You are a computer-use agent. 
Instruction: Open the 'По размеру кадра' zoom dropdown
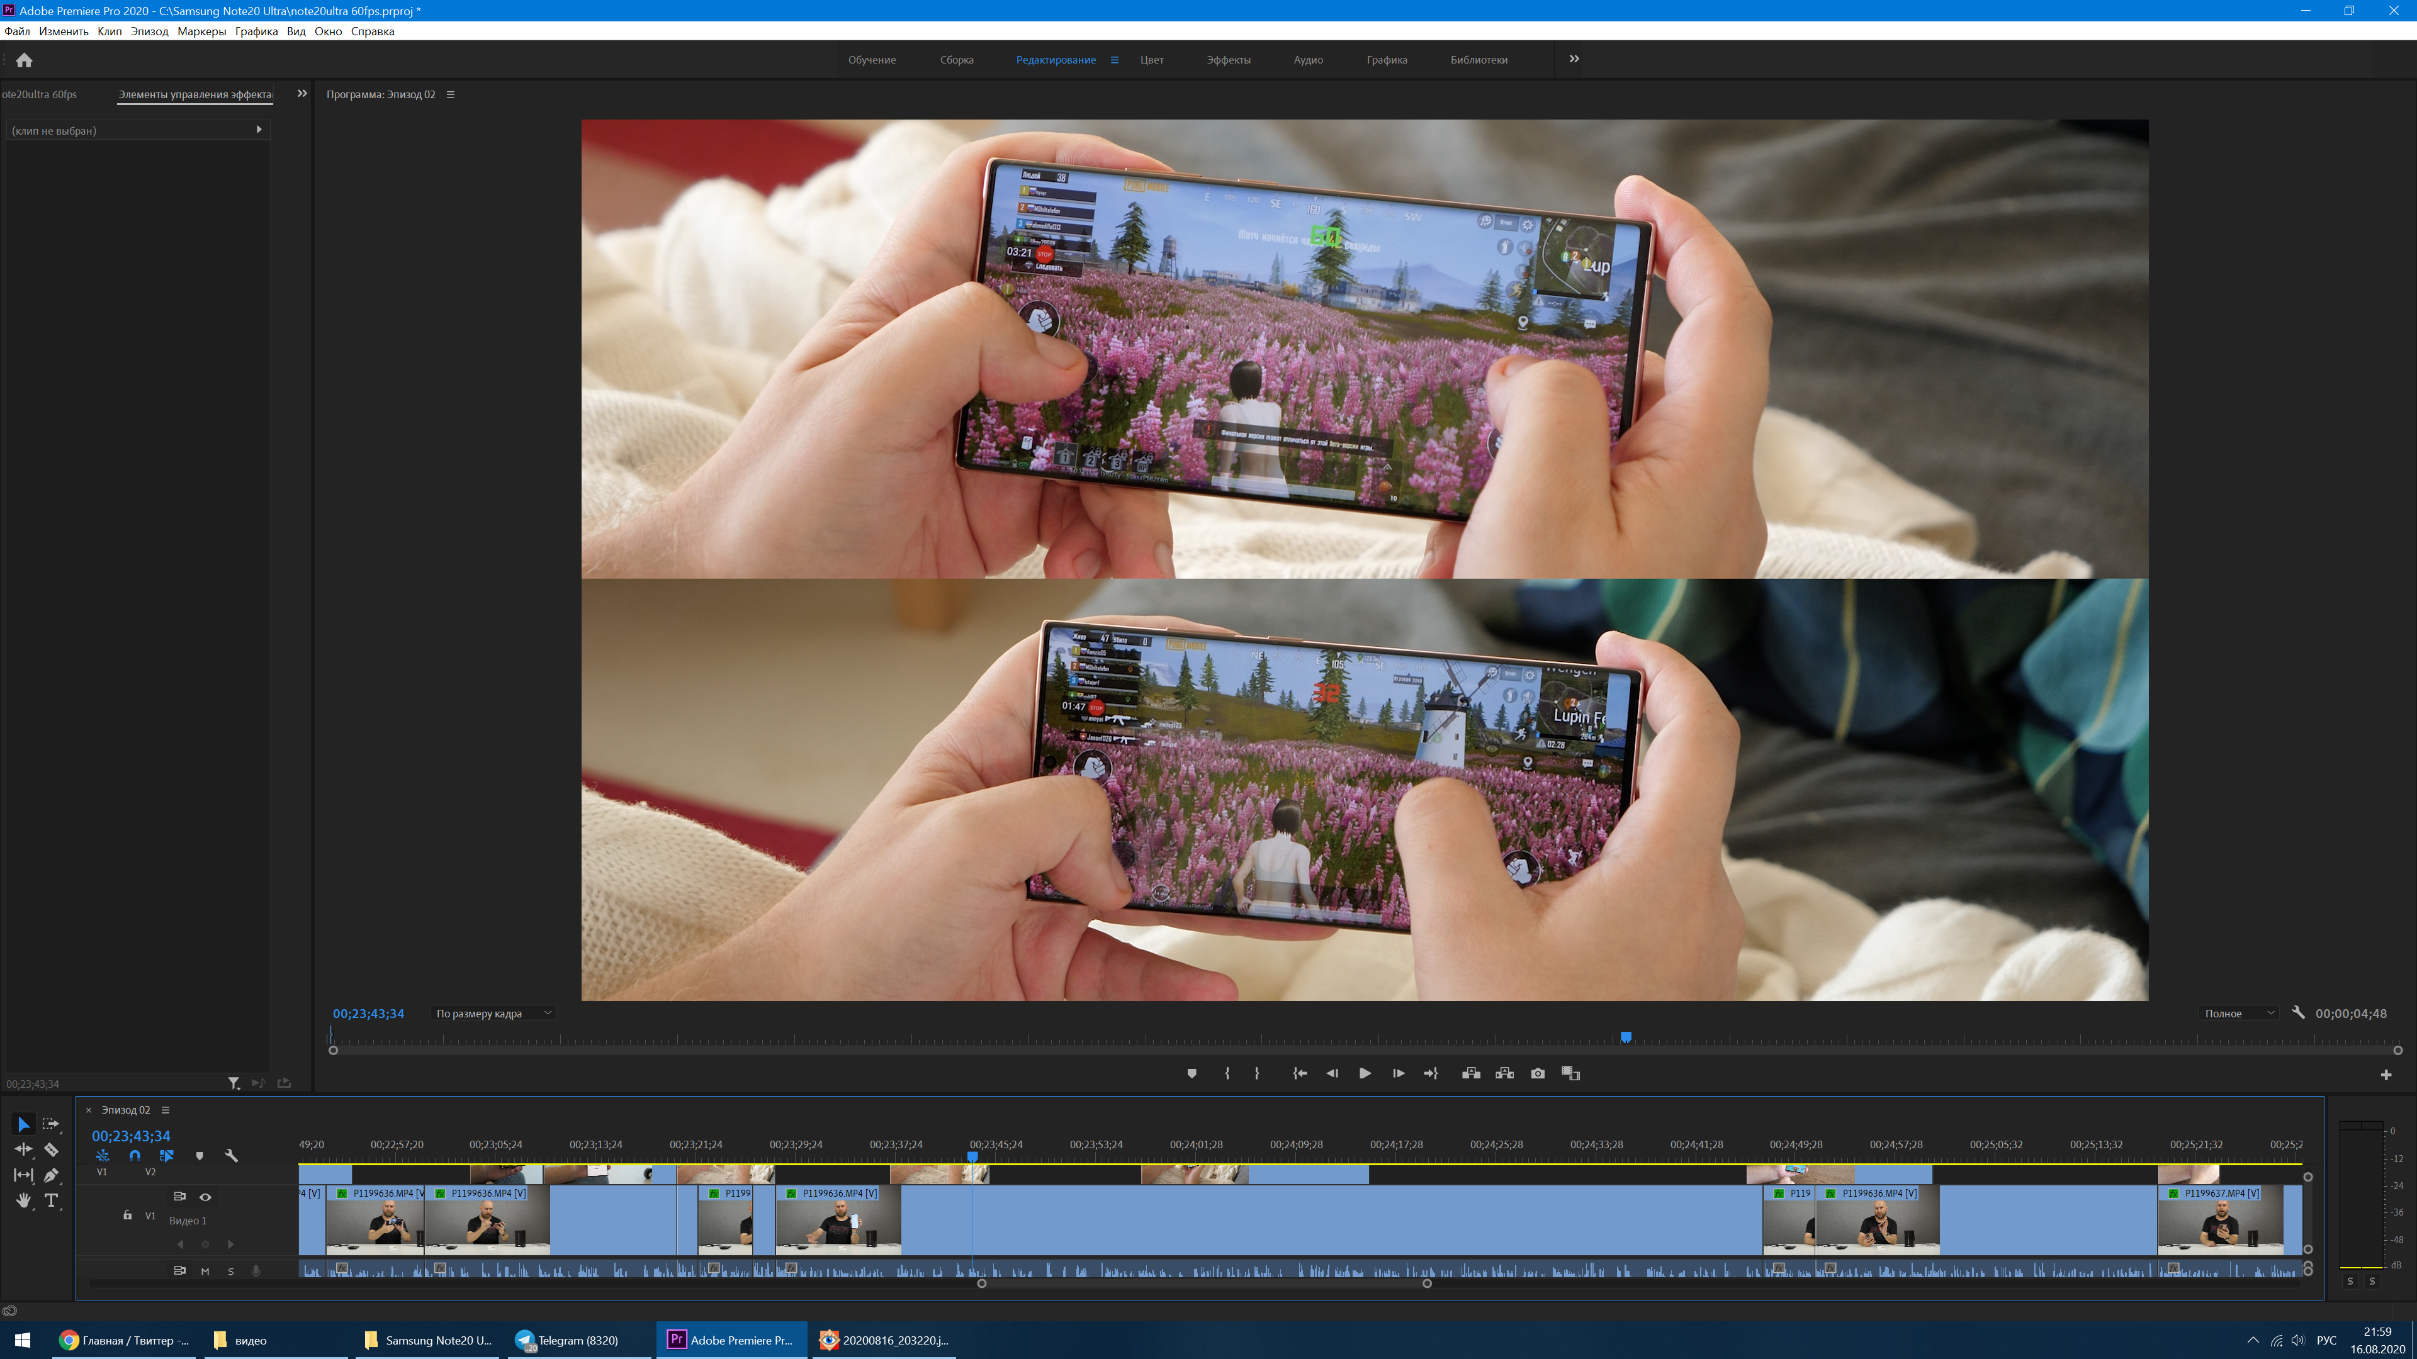click(493, 1013)
